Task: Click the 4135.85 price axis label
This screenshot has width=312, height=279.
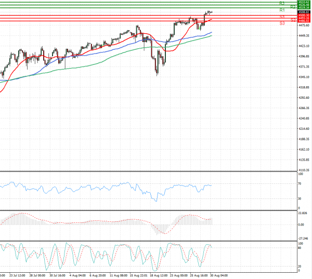Action: (x=304, y=160)
